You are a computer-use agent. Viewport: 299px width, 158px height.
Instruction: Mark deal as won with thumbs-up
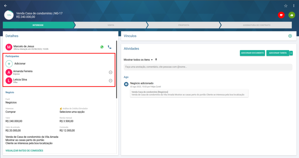pos(292,15)
